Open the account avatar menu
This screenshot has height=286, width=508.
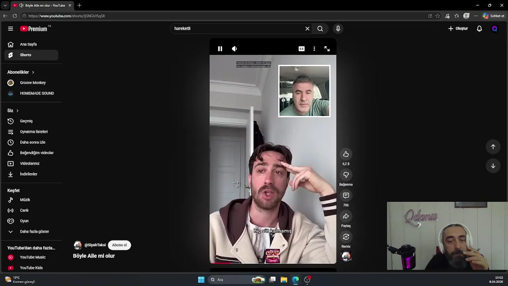pyautogui.click(x=495, y=29)
